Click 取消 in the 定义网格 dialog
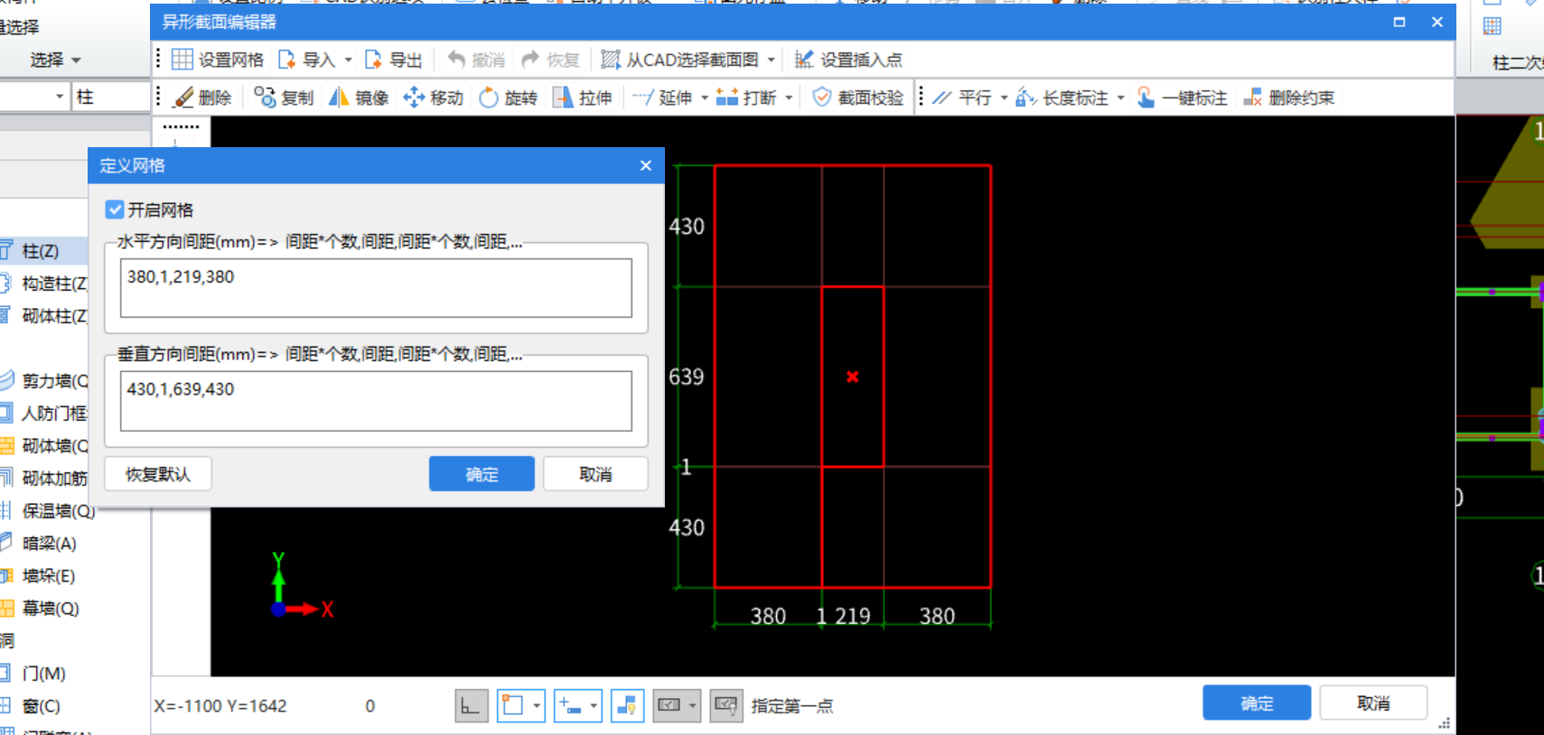The height and width of the screenshot is (735, 1544). pyautogui.click(x=595, y=474)
